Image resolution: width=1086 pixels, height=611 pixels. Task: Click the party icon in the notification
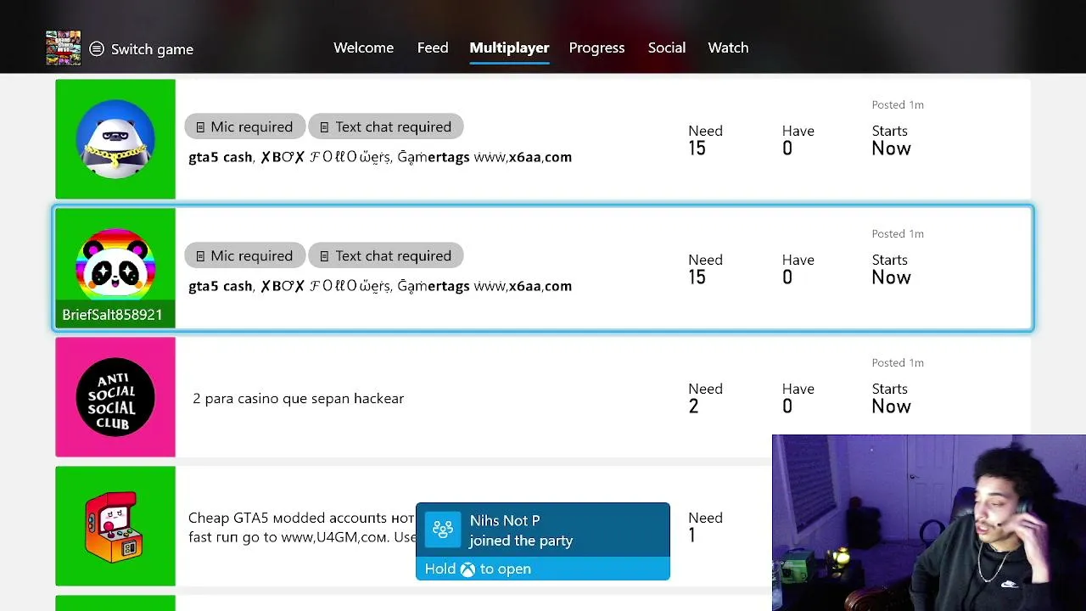click(x=442, y=530)
